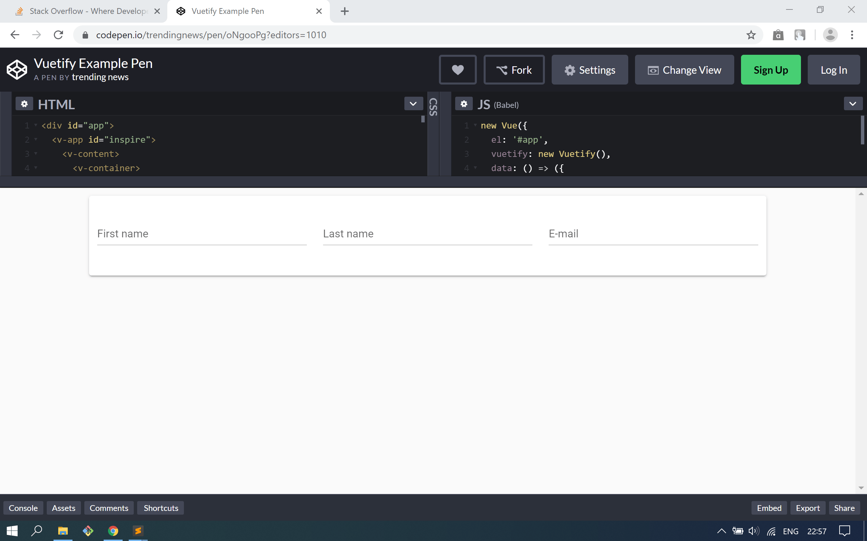The height and width of the screenshot is (541, 867).
Task: Open Sublime Text from the taskbar
Action: tap(138, 531)
